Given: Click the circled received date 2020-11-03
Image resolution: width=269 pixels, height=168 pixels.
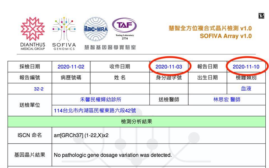Looking at the screenshot, I should [169, 67].
